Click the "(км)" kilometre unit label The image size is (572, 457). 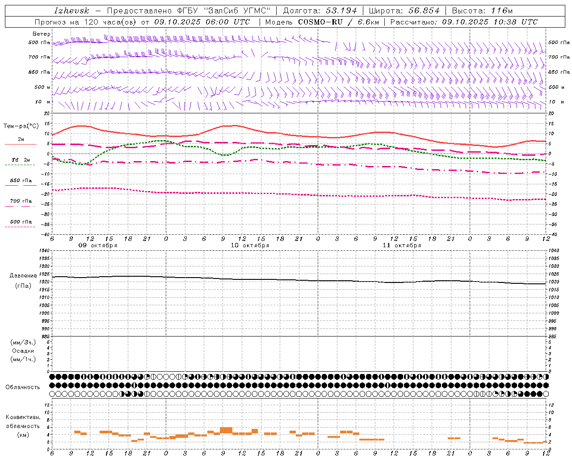[x=23, y=435]
